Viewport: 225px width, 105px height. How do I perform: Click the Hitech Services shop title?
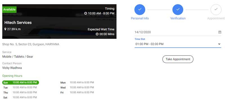[x=18, y=23]
